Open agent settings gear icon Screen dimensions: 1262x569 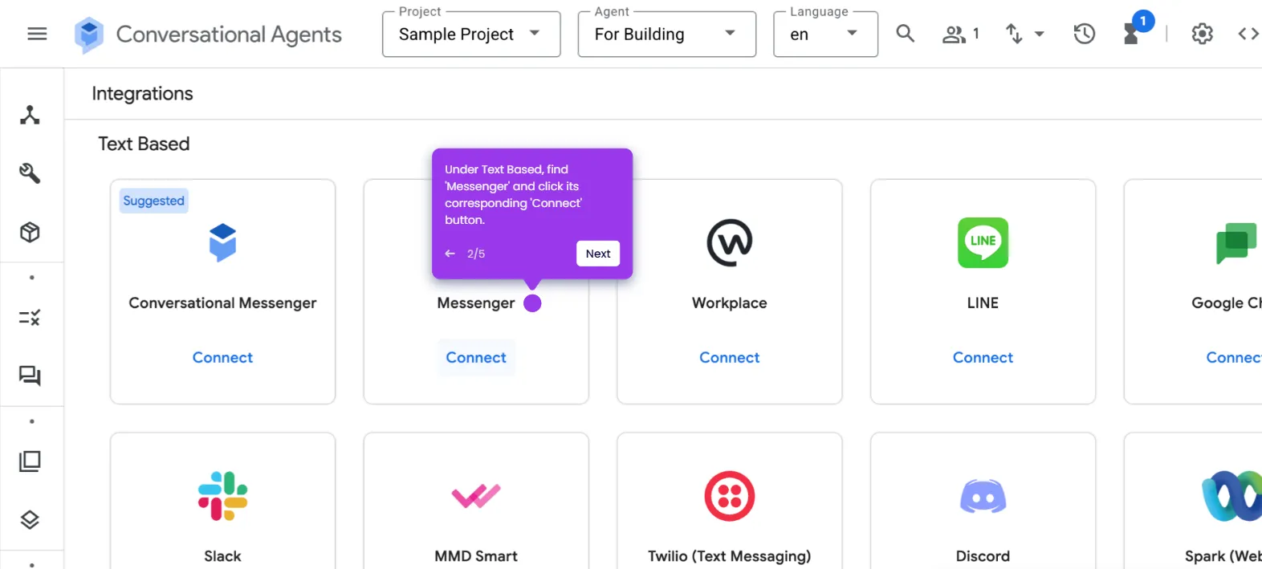click(x=1202, y=34)
